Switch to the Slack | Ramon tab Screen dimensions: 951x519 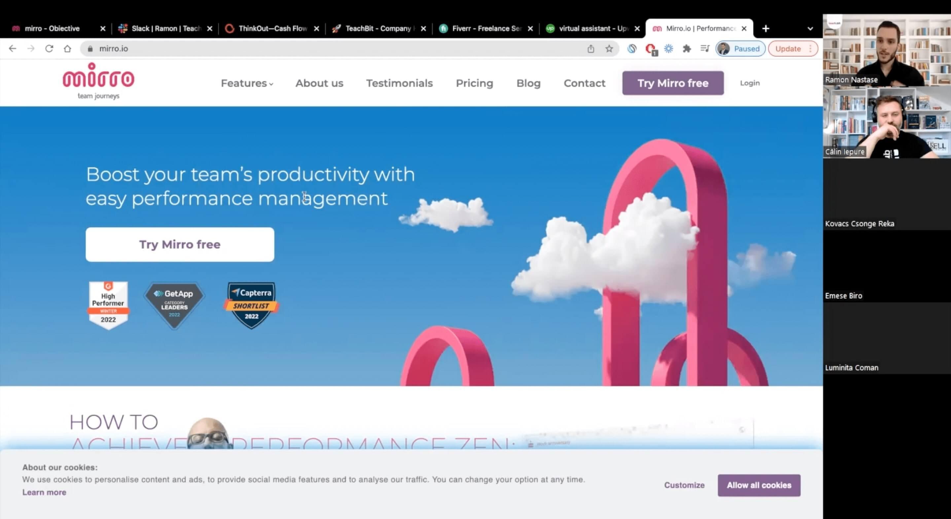click(165, 28)
